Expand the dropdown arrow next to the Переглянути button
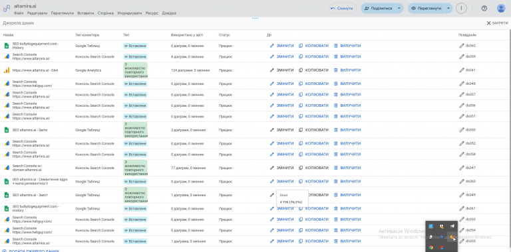Screen dimensions: 511x252 pyautogui.click(x=448, y=9)
